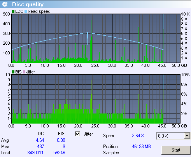Image resolution: width=191 pixels, height=157 pixels.
Task: Click the LDC max value 437
Action: click(40, 147)
